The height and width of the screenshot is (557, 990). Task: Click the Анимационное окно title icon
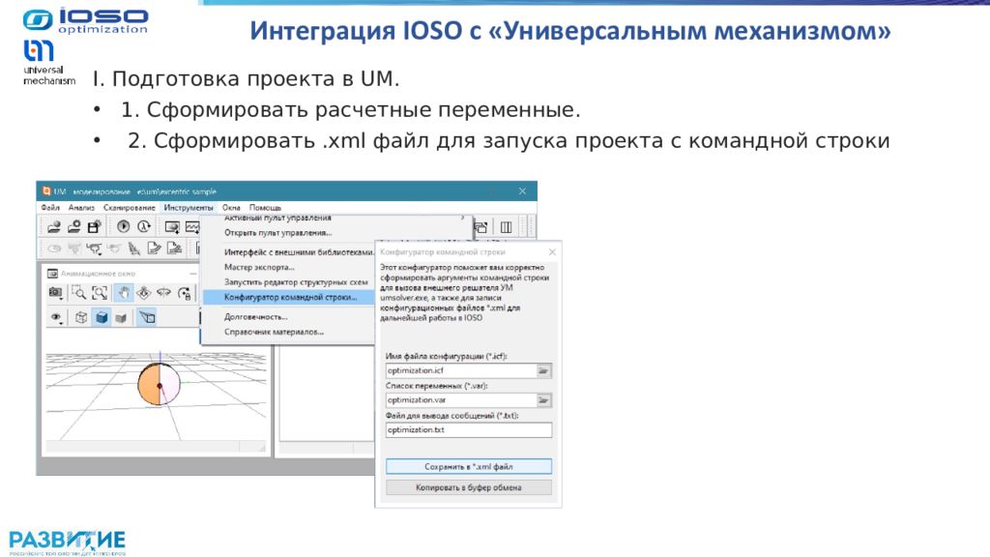53,274
